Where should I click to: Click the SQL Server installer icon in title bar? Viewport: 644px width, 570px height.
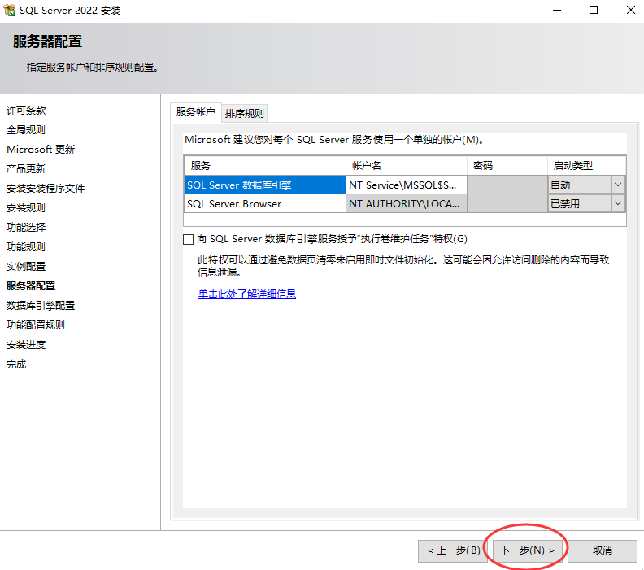point(9,10)
